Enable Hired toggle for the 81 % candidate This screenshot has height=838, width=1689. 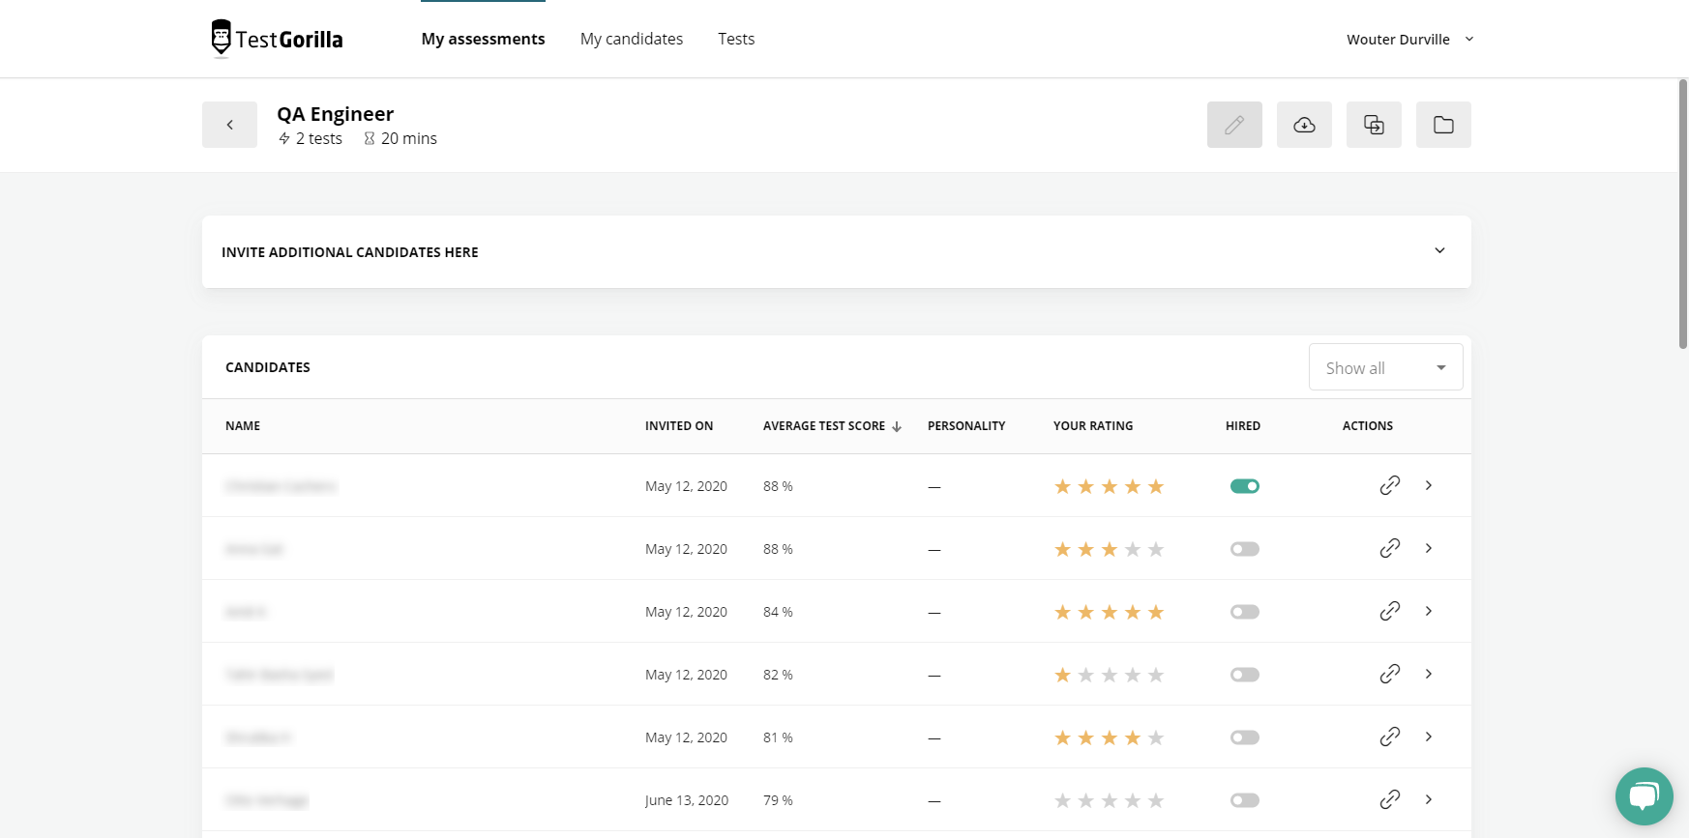(1245, 737)
